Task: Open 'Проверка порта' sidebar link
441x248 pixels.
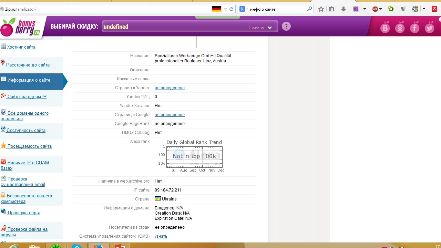Action: tap(24, 213)
